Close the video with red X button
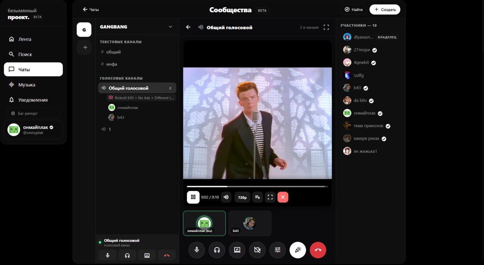The width and height of the screenshot is (484, 265). coord(283,197)
